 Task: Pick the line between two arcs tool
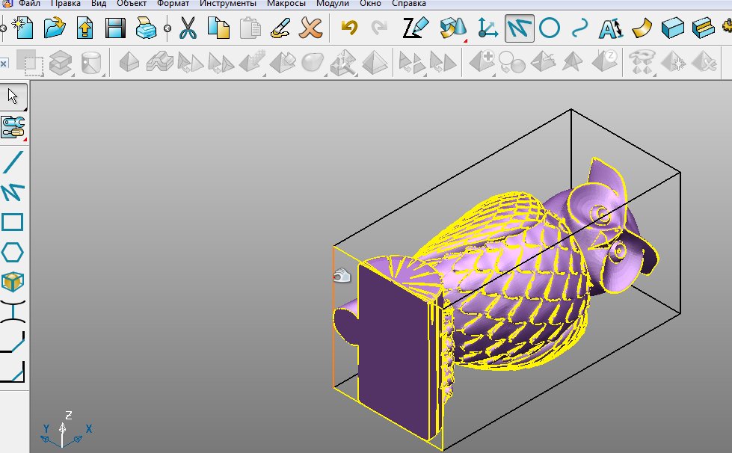coord(12,312)
